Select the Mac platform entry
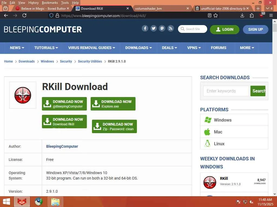Screen dimensions: 277x207 click(234, 132)
